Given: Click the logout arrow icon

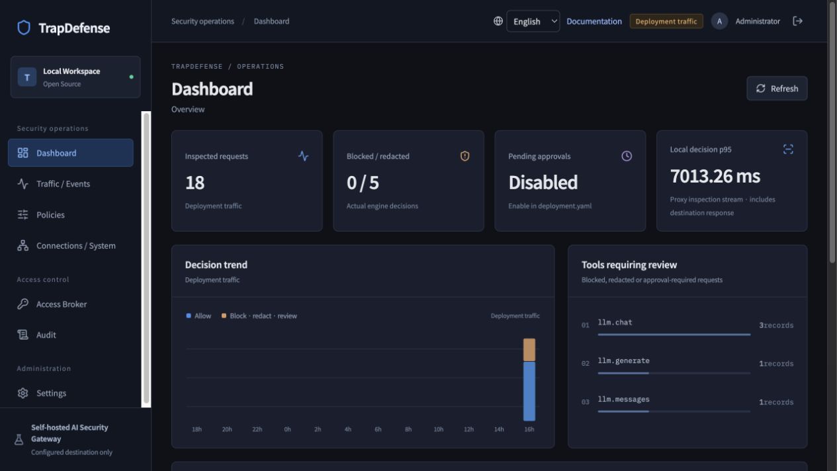Looking at the screenshot, I should (x=798, y=21).
